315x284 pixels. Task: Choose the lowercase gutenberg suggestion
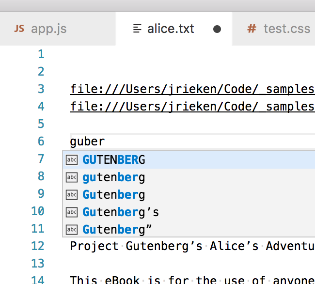pyautogui.click(x=189, y=177)
